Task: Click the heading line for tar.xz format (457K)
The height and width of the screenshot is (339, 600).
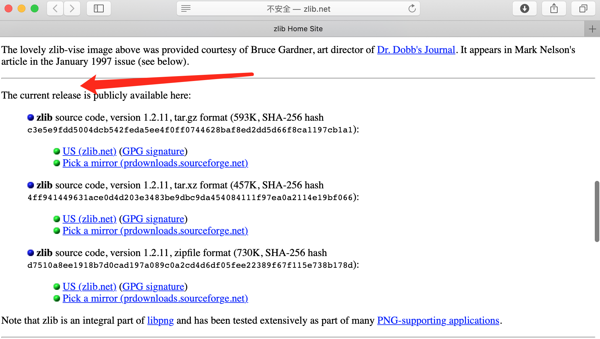Action: pos(180,185)
